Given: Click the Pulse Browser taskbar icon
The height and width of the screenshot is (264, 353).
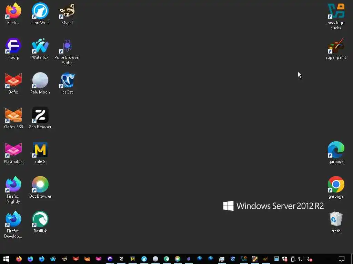Looking at the screenshot, I should pyautogui.click(x=189, y=259).
